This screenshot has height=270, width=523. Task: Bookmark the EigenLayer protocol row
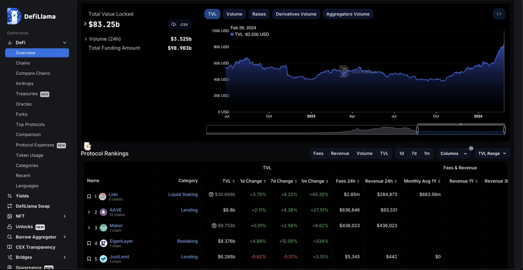(89, 243)
